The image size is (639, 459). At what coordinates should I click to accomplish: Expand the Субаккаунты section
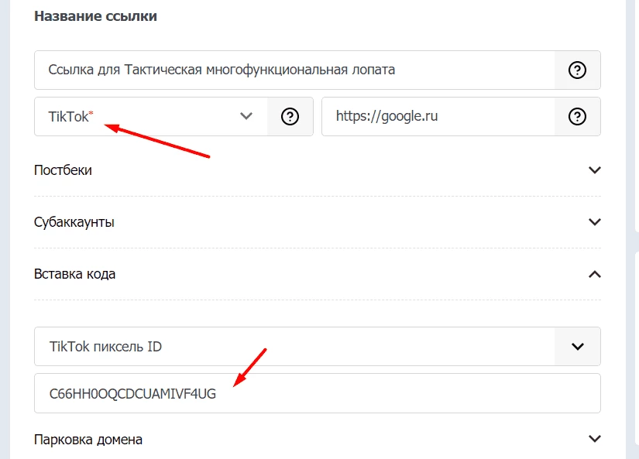coord(318,222)
